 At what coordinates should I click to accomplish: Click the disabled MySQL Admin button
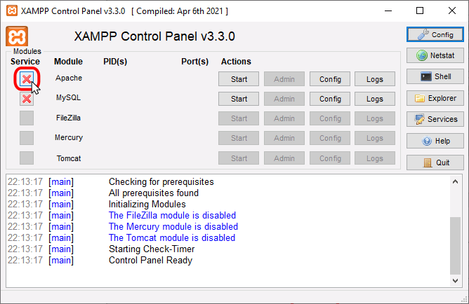pyautogui.click(x=284, y=99)
